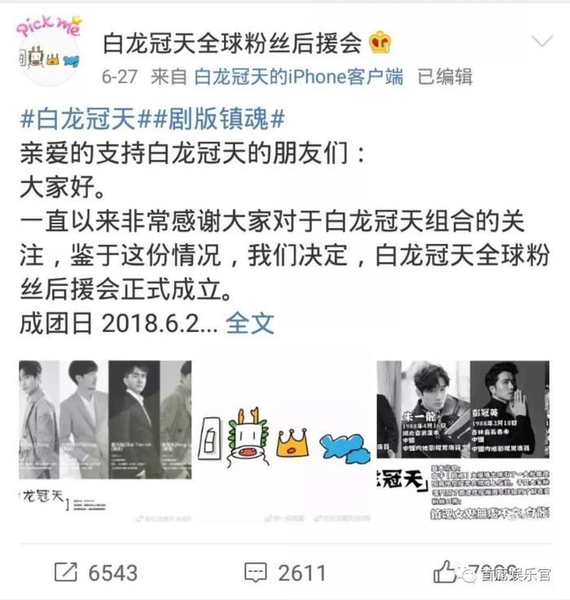Tap the comment bubble icon
Image resolution: width=570 pixels, height=600 pixels.
(x=255, y=573)
